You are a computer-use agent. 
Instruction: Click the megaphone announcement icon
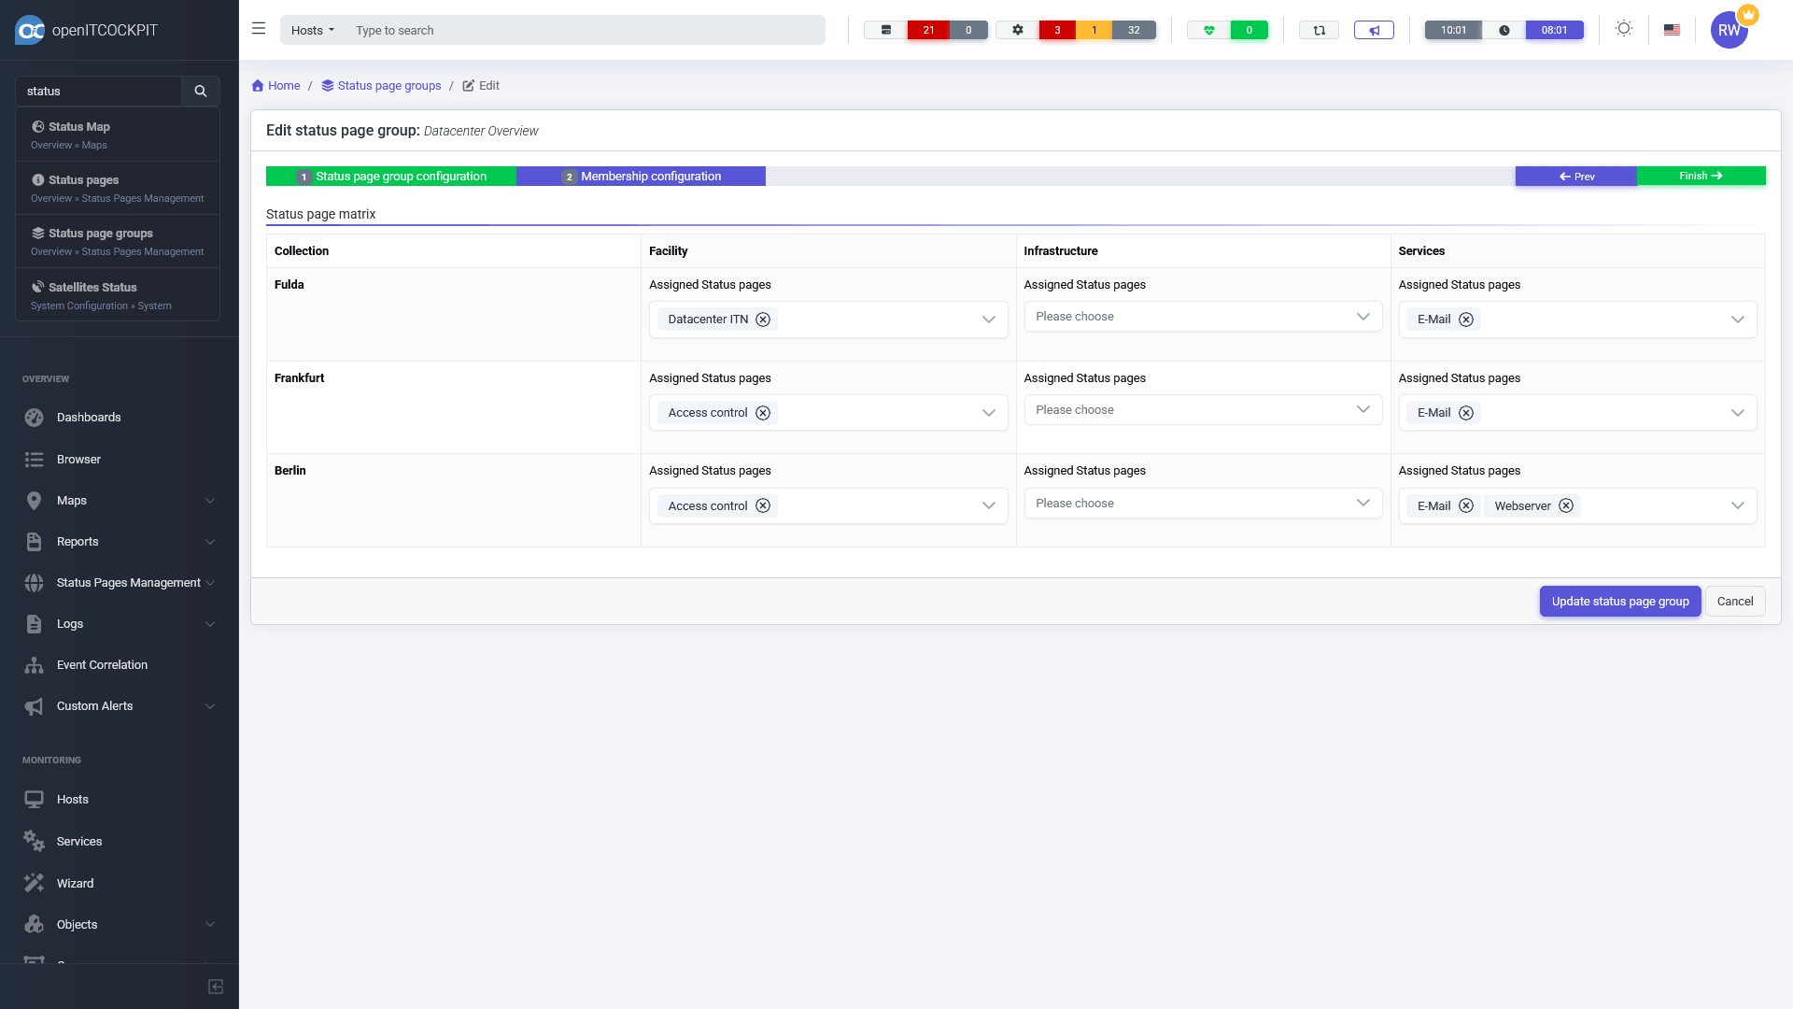click(1374, 30)
